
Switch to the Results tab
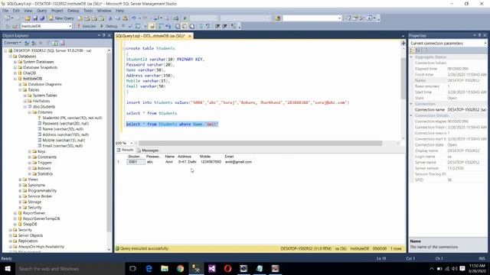tap(125, 150)
